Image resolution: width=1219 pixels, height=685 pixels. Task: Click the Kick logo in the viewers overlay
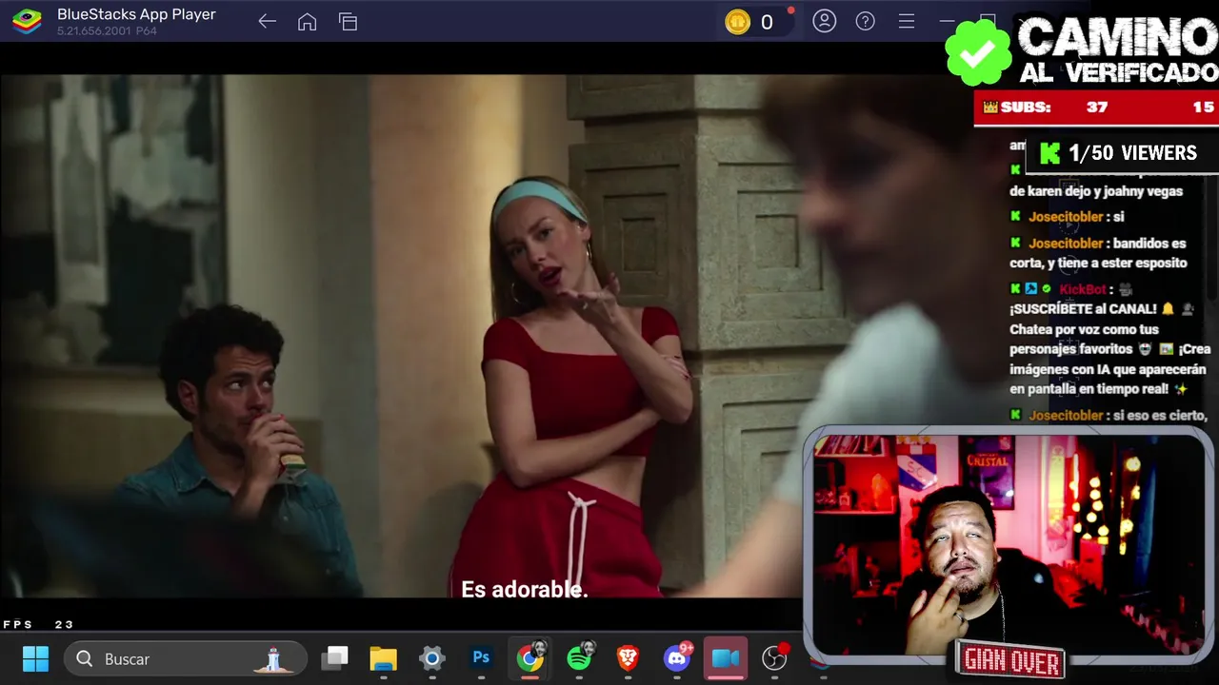(x=1050, y=153)
